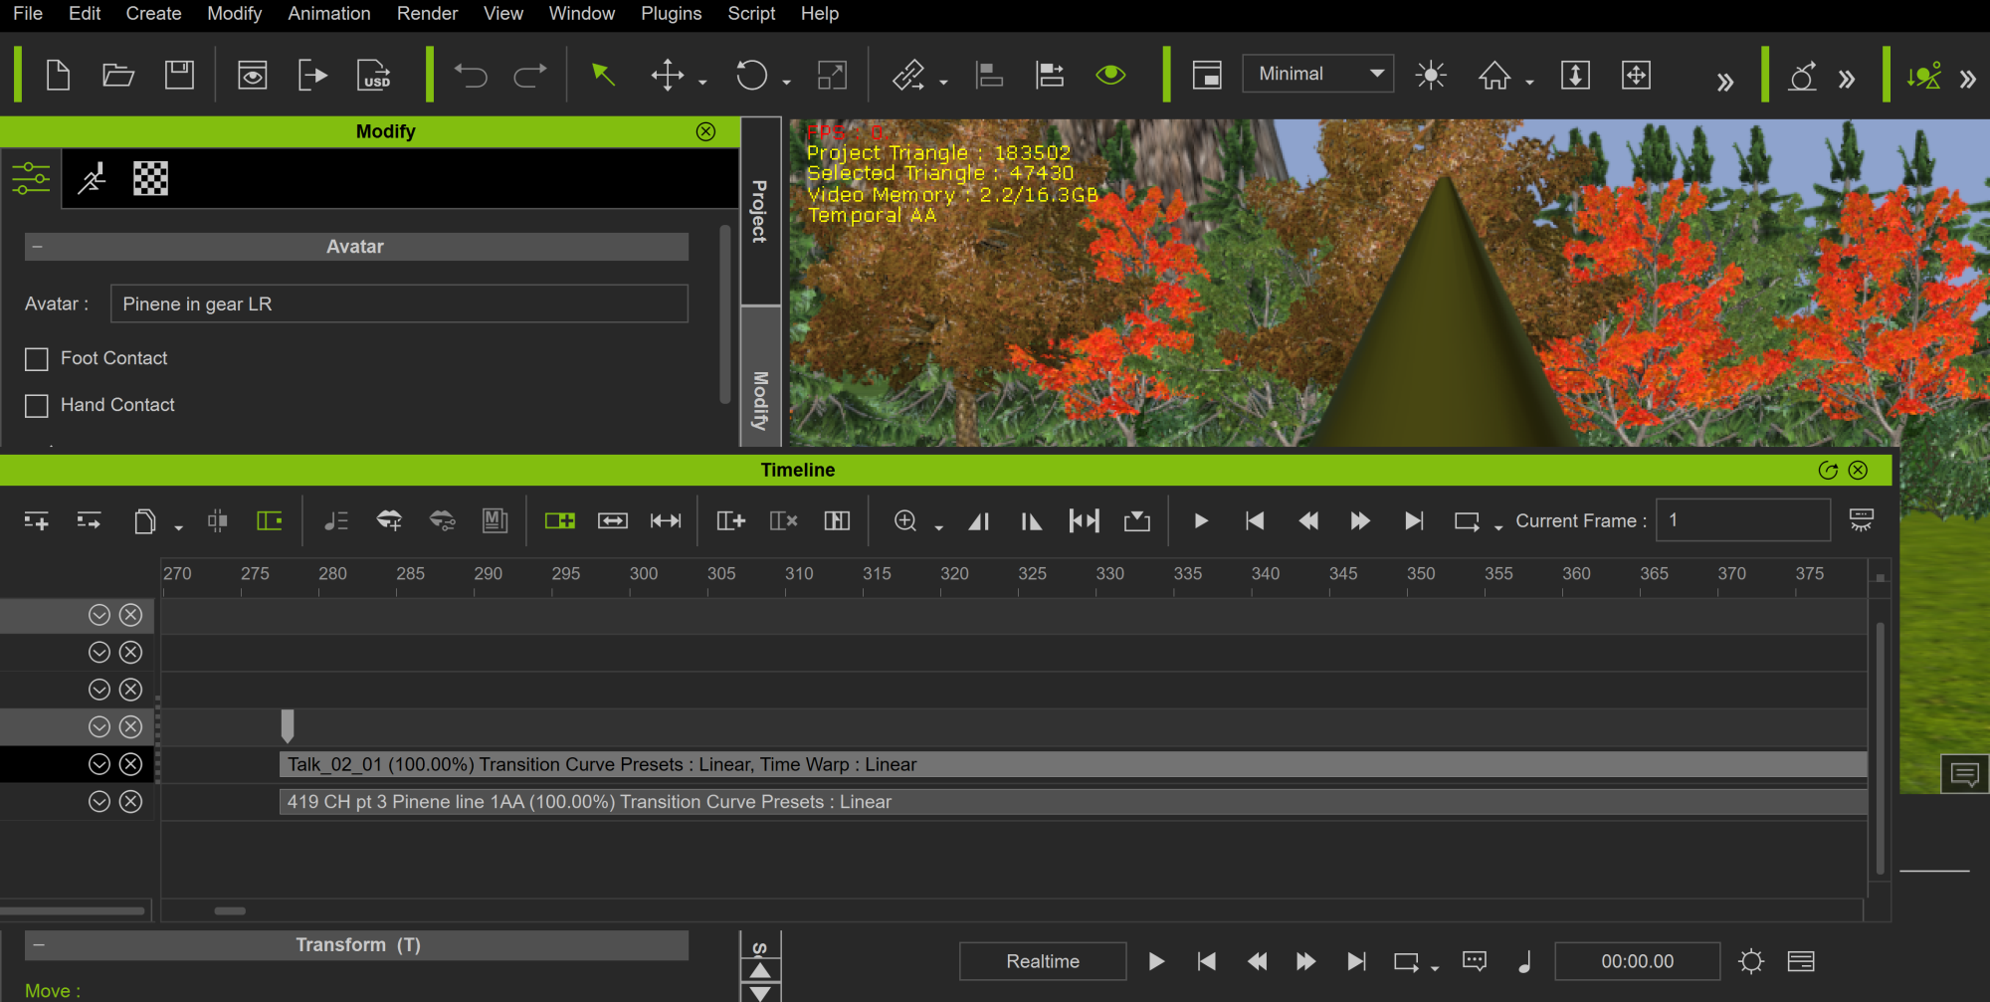Save project with the floppy disk icon
This screenshot has height=1002, width=1990.
click(179, 75)
